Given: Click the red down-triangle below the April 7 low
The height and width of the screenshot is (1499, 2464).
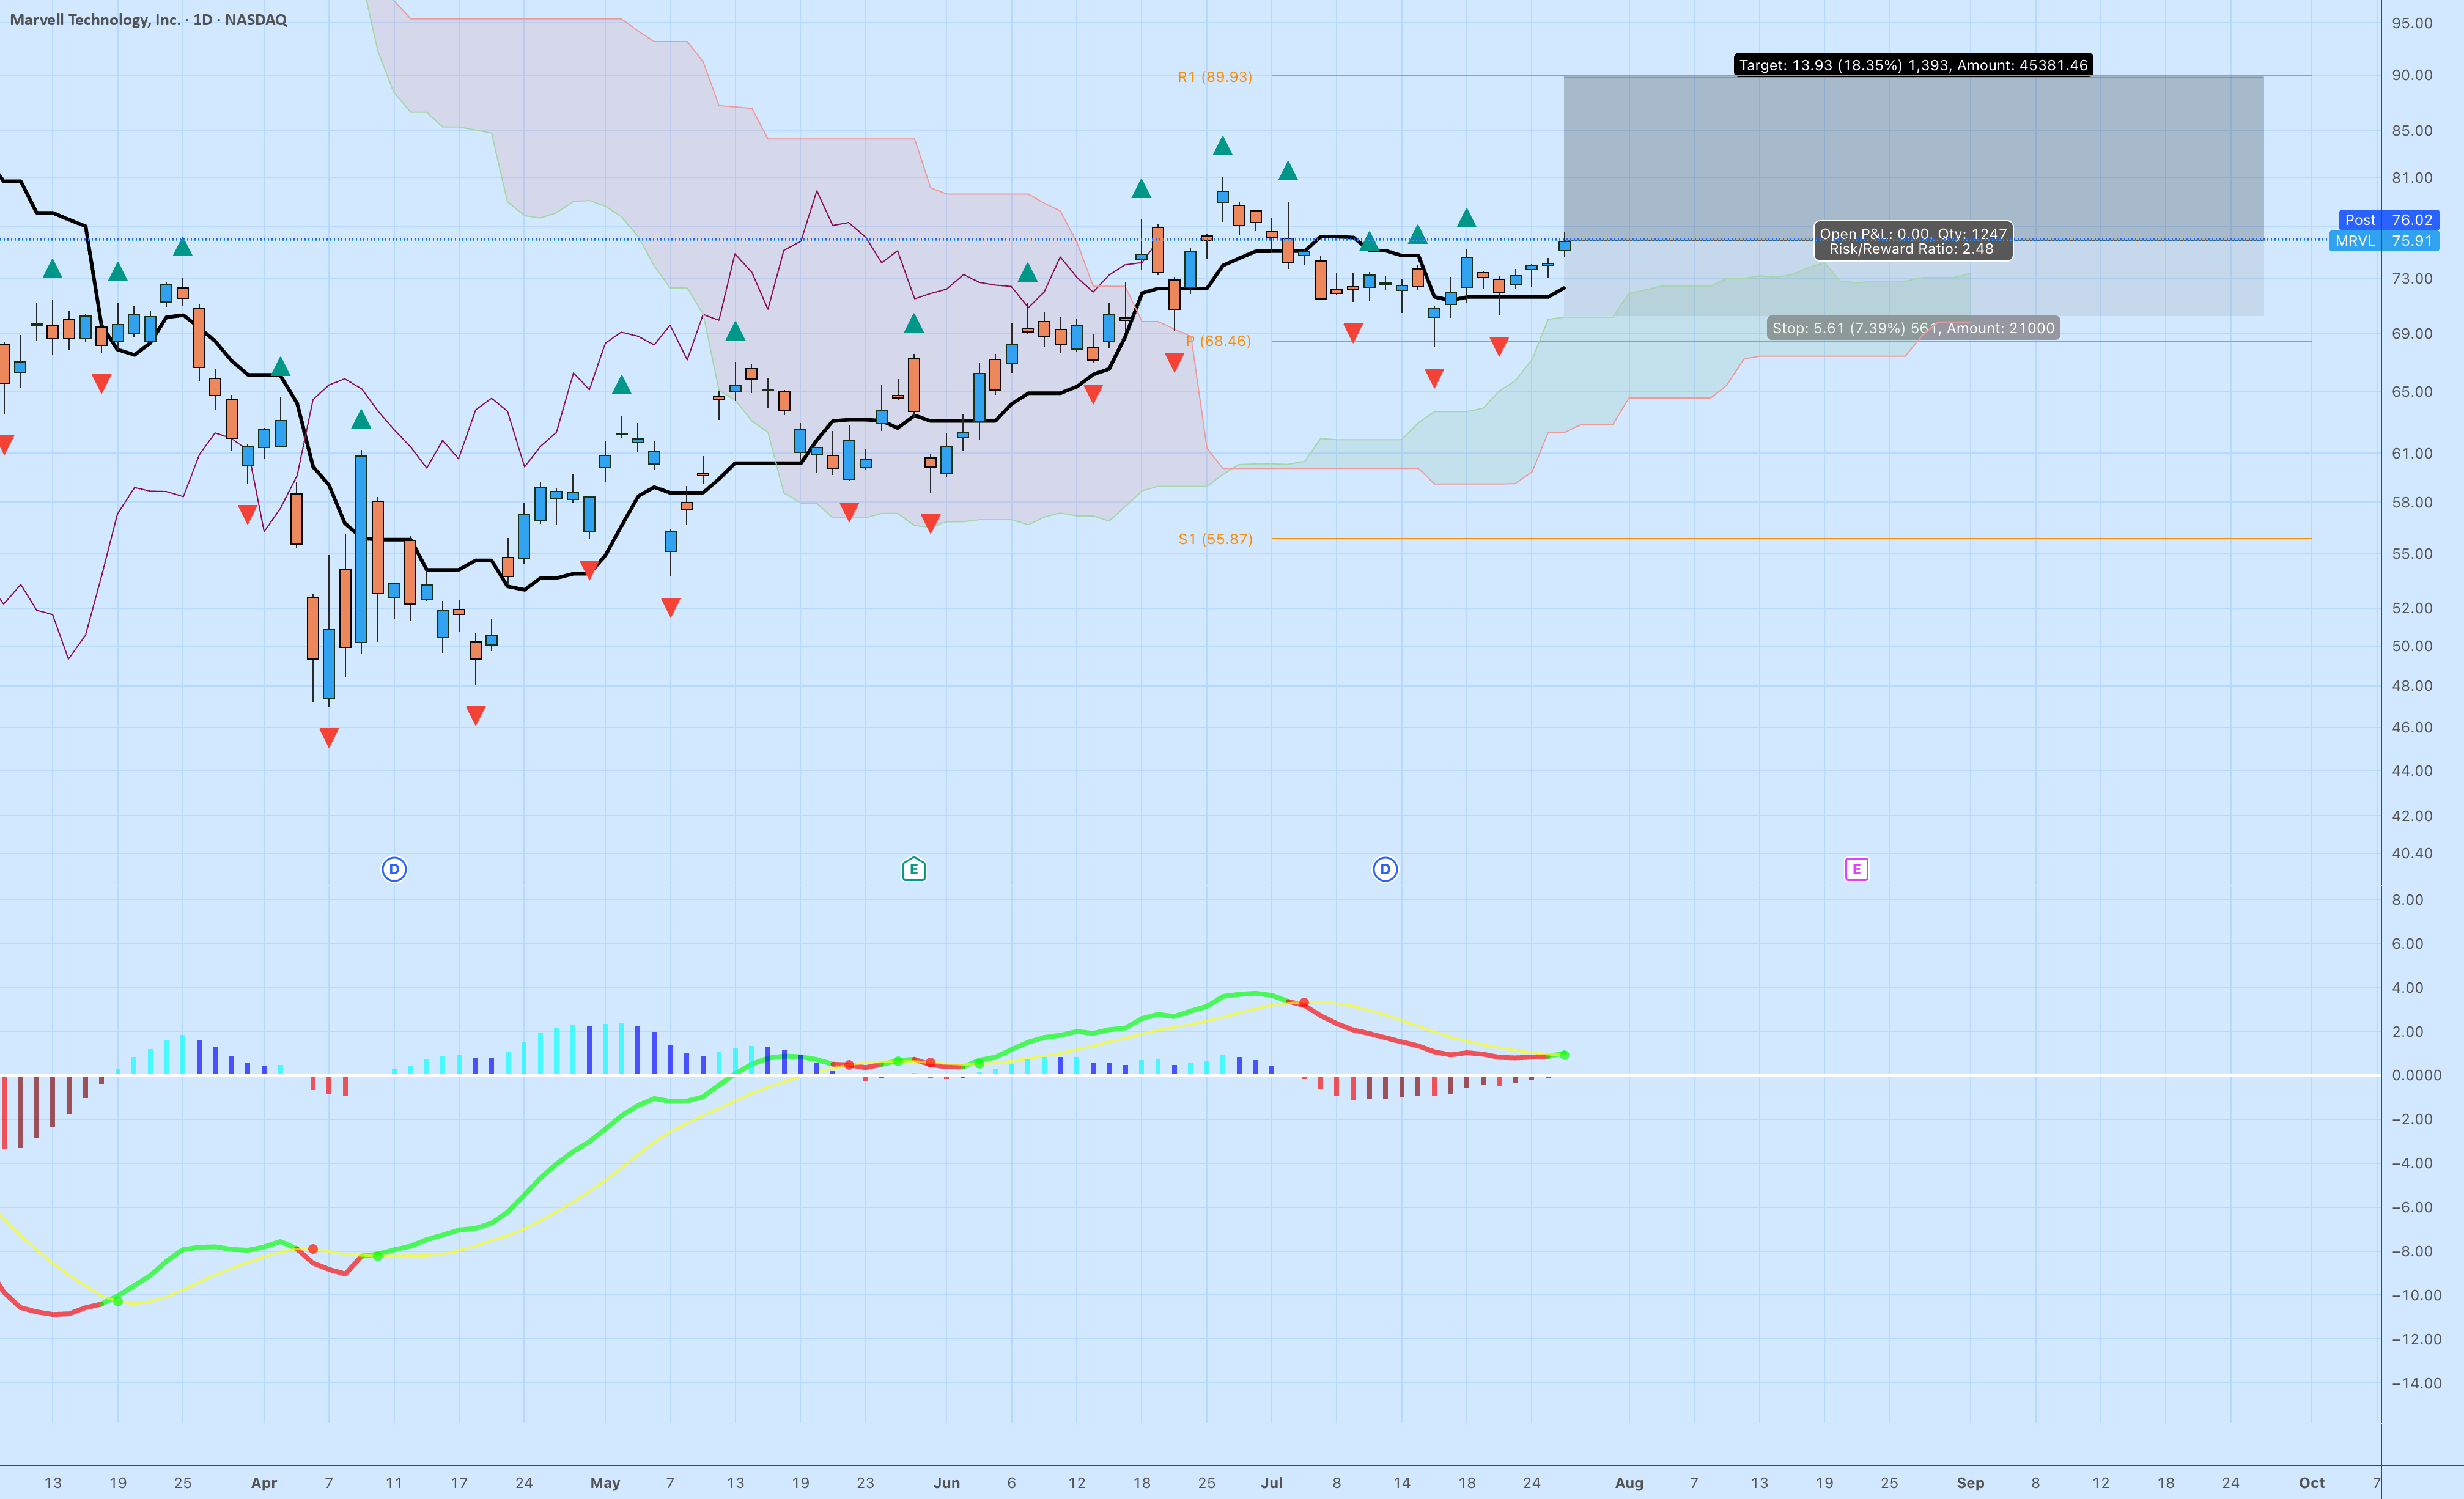Looking at the screenshot, I should pyautogui.click(x=329, y=737).
